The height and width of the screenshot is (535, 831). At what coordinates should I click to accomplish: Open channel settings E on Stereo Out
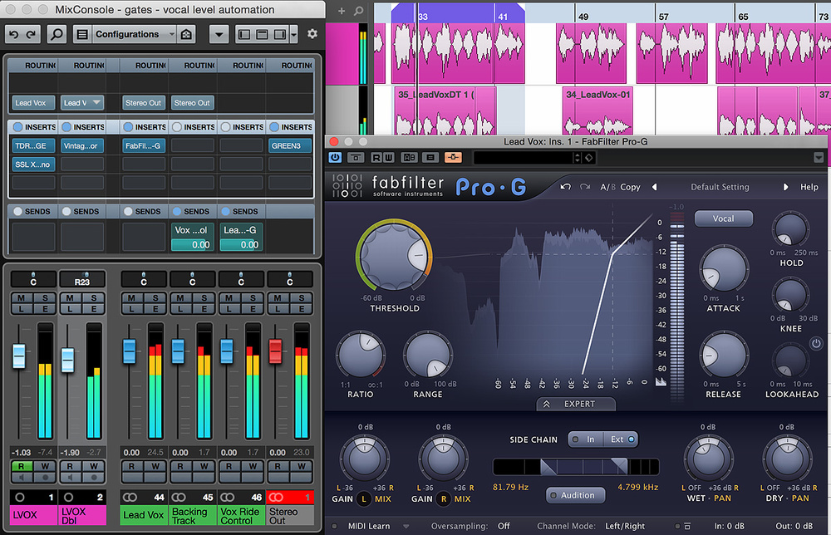[x=302, y=309]
